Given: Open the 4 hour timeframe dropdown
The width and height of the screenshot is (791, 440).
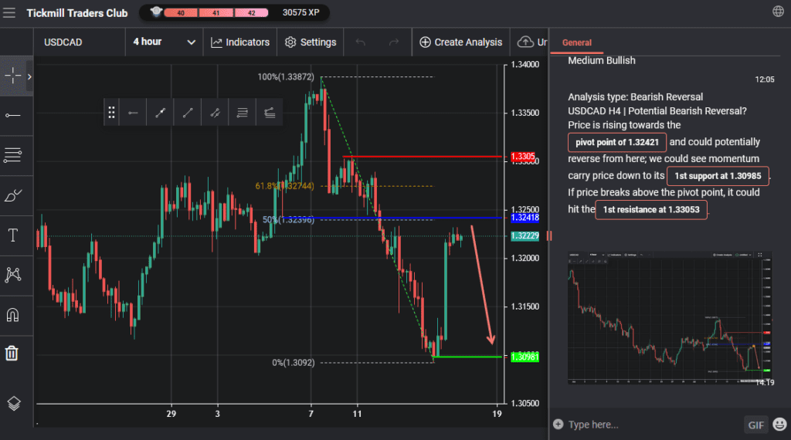Looking at the screenshot, I should 164,42.
